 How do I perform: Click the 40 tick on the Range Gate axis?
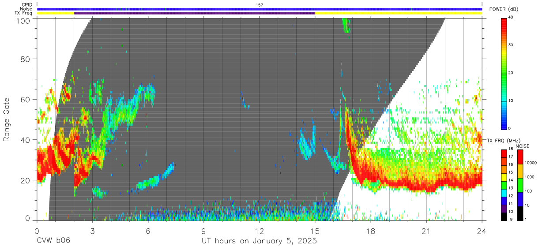point(26,140)
